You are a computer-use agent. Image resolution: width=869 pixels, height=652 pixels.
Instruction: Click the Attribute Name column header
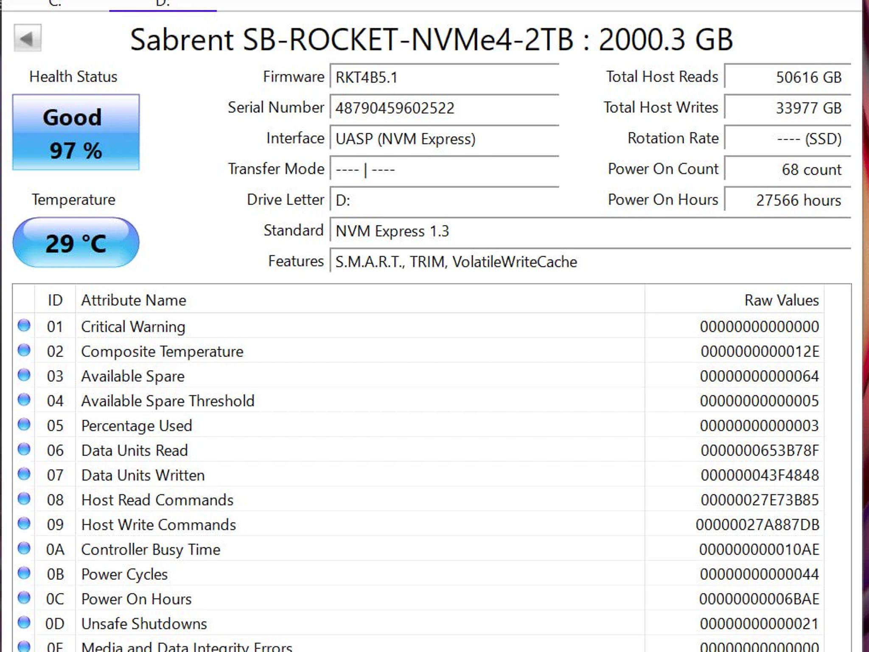click(360, 300)
